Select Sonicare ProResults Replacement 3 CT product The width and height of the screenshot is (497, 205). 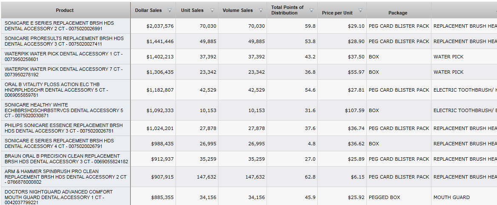(x=64, y=41)
